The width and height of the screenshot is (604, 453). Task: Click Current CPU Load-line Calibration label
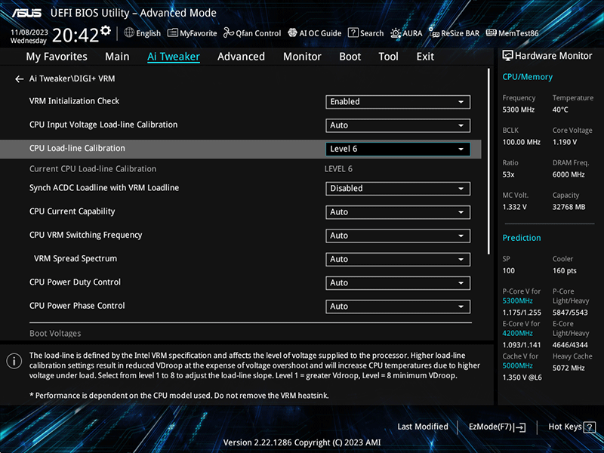(93, 168)
